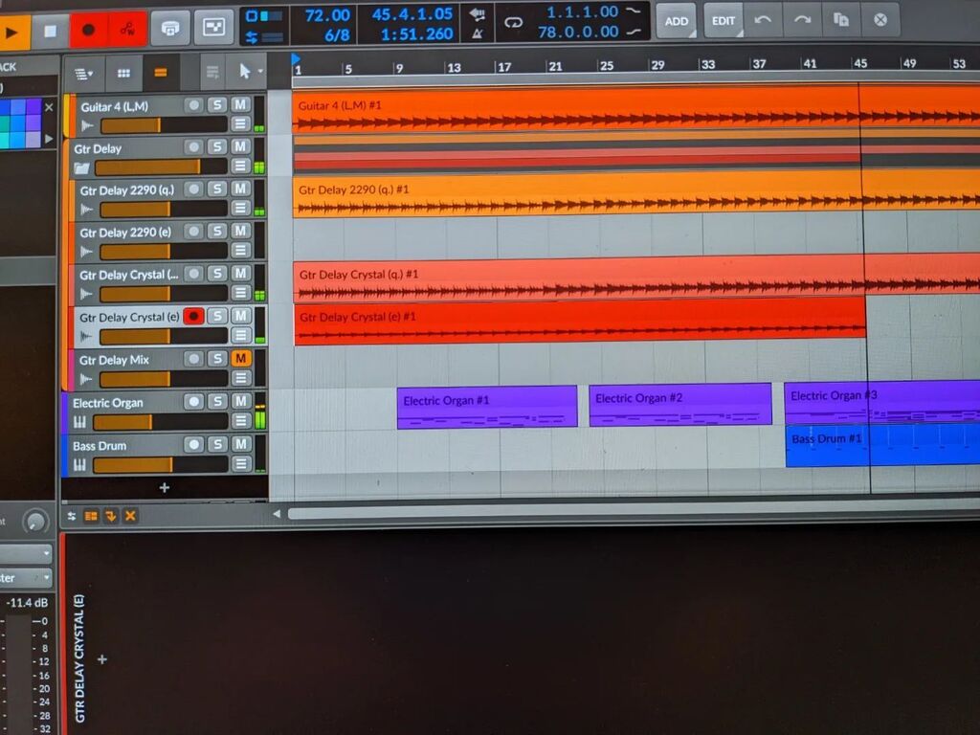
Task: Click the scroll-left arrow below arranger
Action: click(277, 514)
